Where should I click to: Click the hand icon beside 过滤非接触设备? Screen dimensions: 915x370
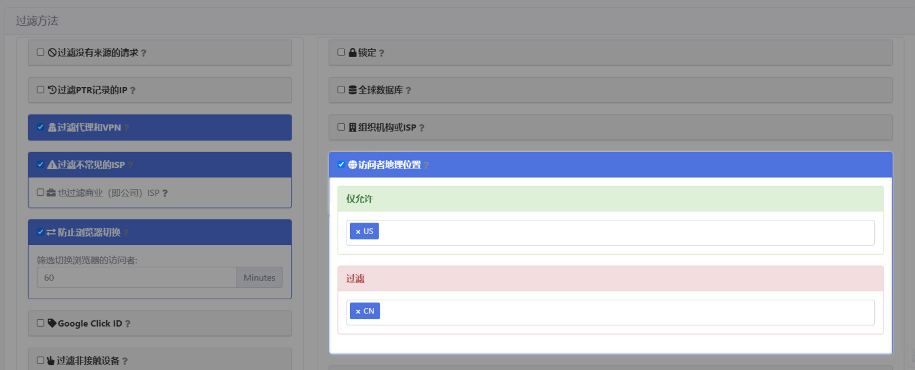tap(51, 360)
